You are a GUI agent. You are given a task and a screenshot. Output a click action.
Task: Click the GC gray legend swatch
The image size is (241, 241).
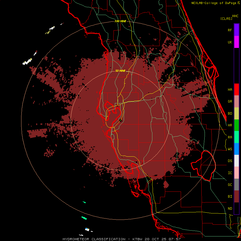coord(236,184)
